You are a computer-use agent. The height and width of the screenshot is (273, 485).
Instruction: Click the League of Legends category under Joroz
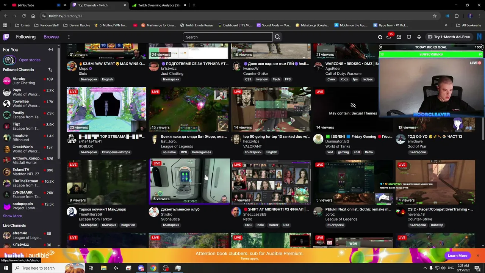pos(341,219)
